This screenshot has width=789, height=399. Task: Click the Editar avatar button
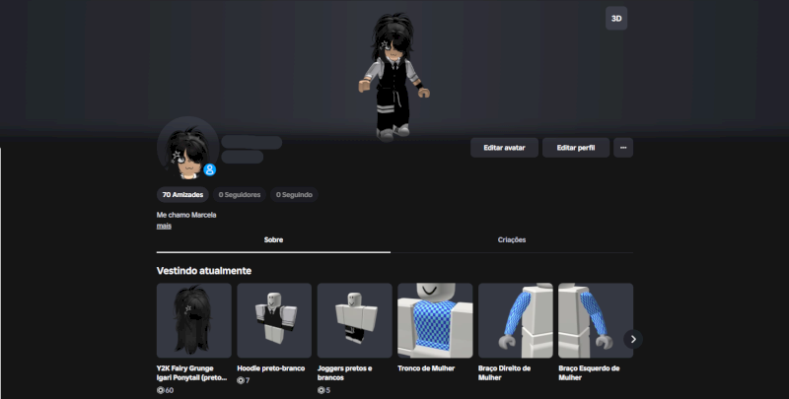pos(504,148)
